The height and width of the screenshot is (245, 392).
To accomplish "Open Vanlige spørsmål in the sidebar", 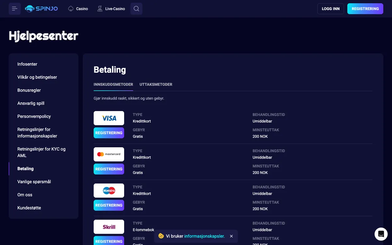I will coord(34,182).
